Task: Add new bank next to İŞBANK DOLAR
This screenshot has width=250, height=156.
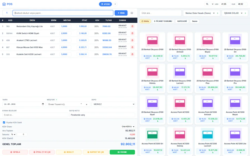Action: pyautogui.click(x=245, y=13)
